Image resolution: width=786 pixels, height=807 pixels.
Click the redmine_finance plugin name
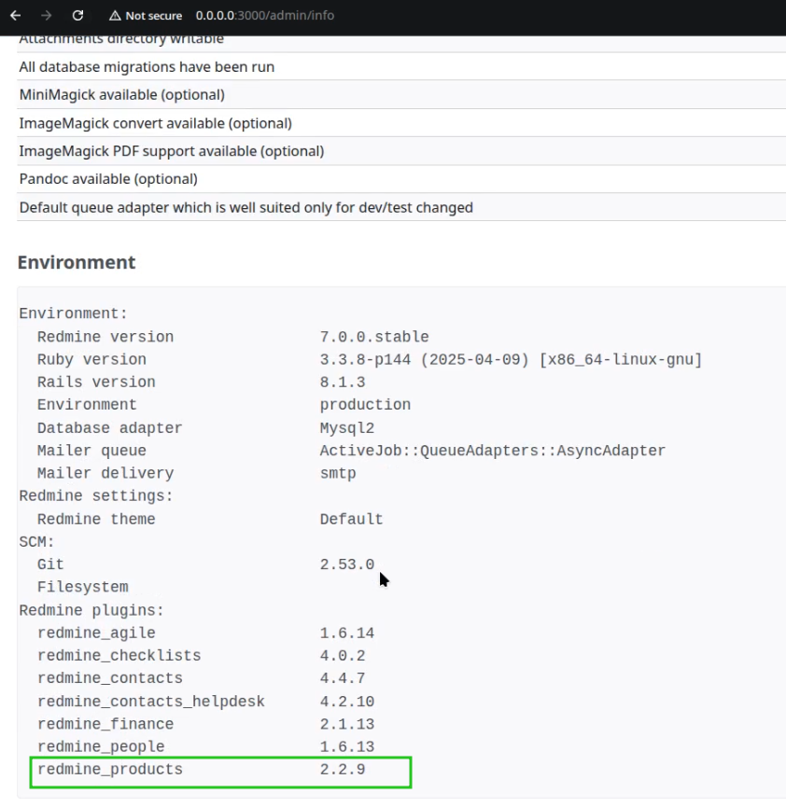105,724
